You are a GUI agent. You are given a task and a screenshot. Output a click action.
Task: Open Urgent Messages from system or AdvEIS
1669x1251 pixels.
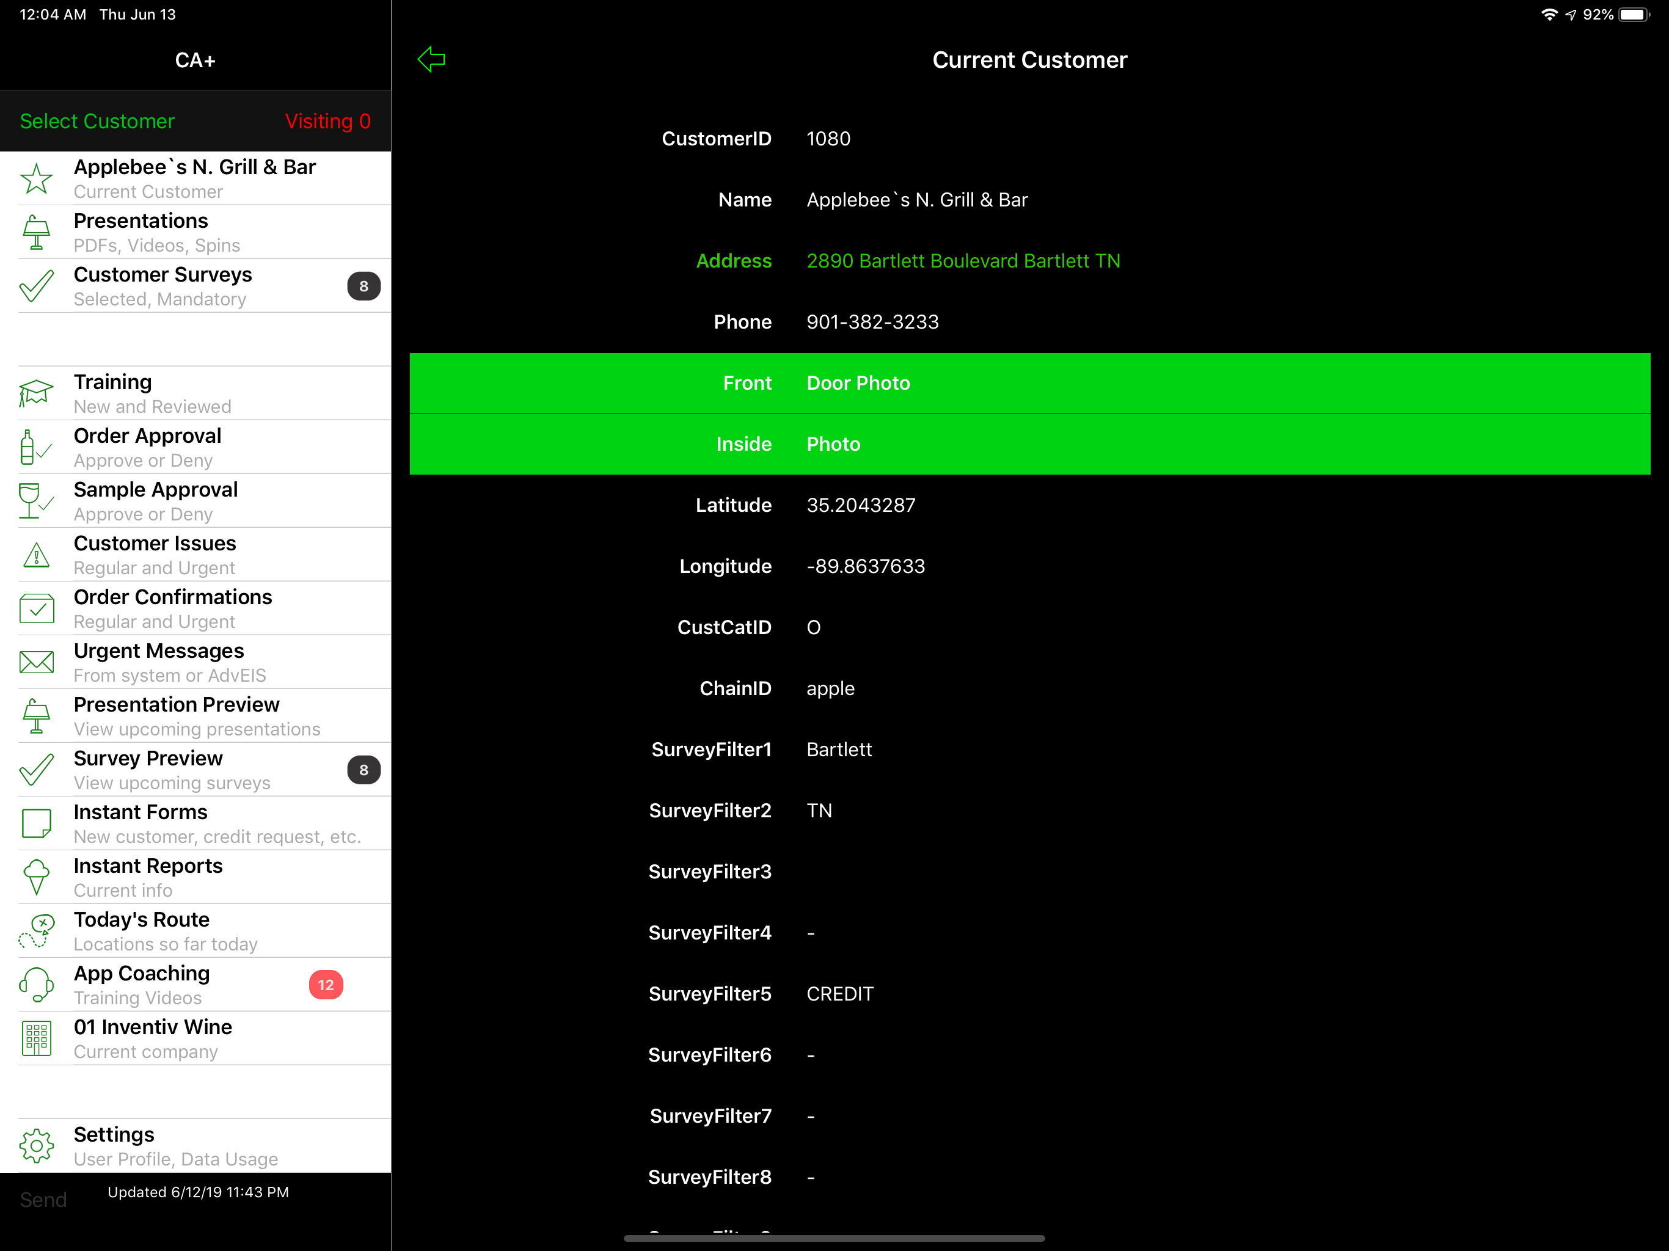(x=195, y=662)
